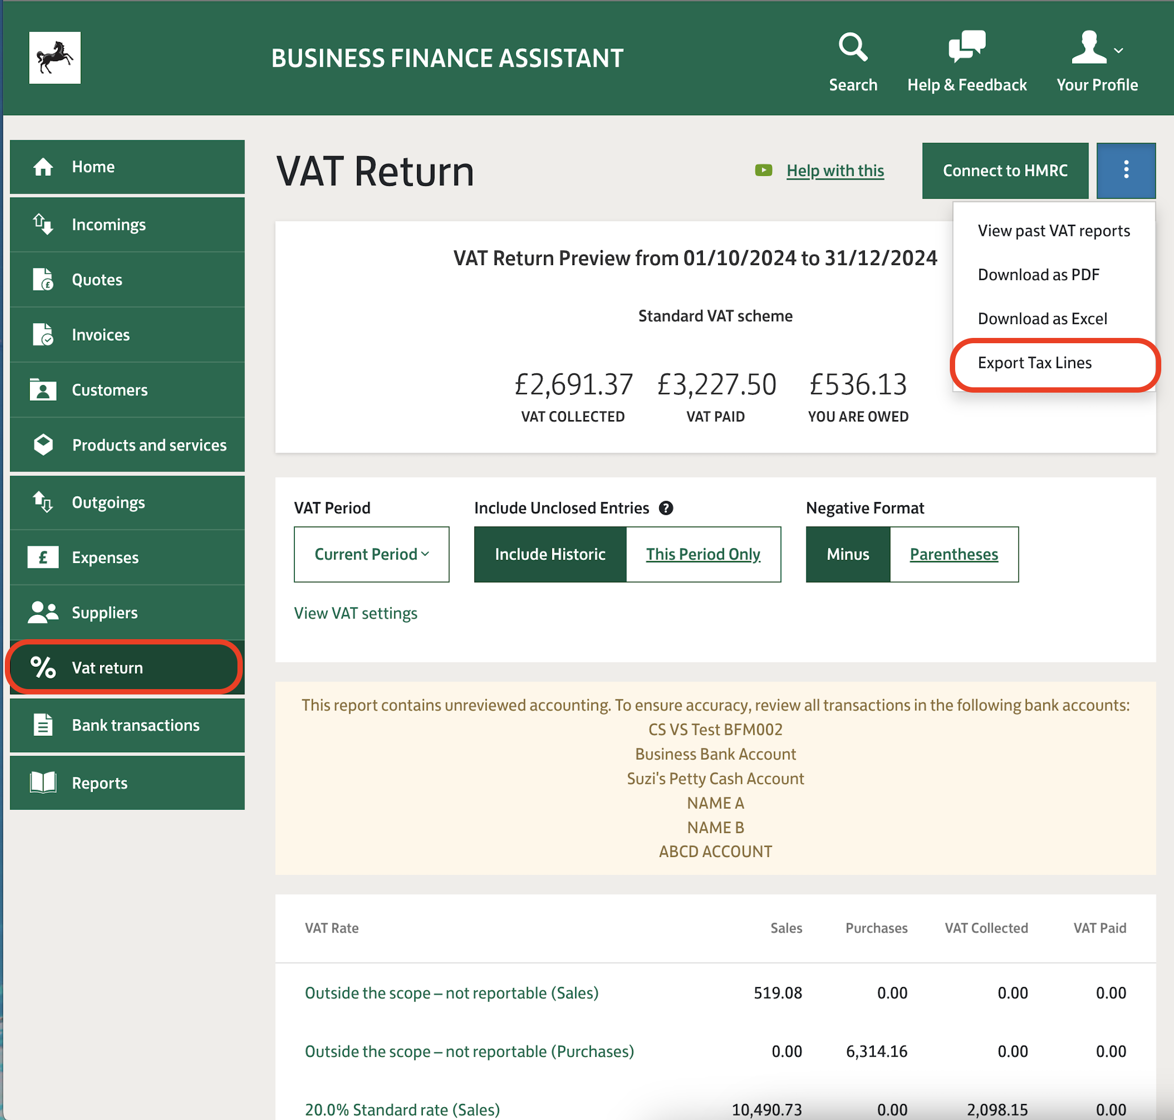Open Reports with the book icon
This screenshot has width=1174, height=1120.
(43, 783)
